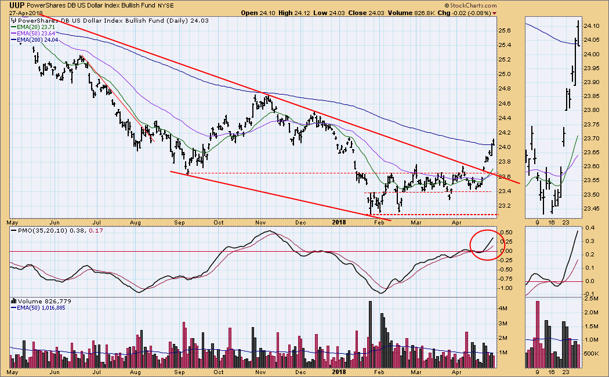Click the red down arrow after Chg
The height and width of the screenshot is (377, 609).
(494, 13)
